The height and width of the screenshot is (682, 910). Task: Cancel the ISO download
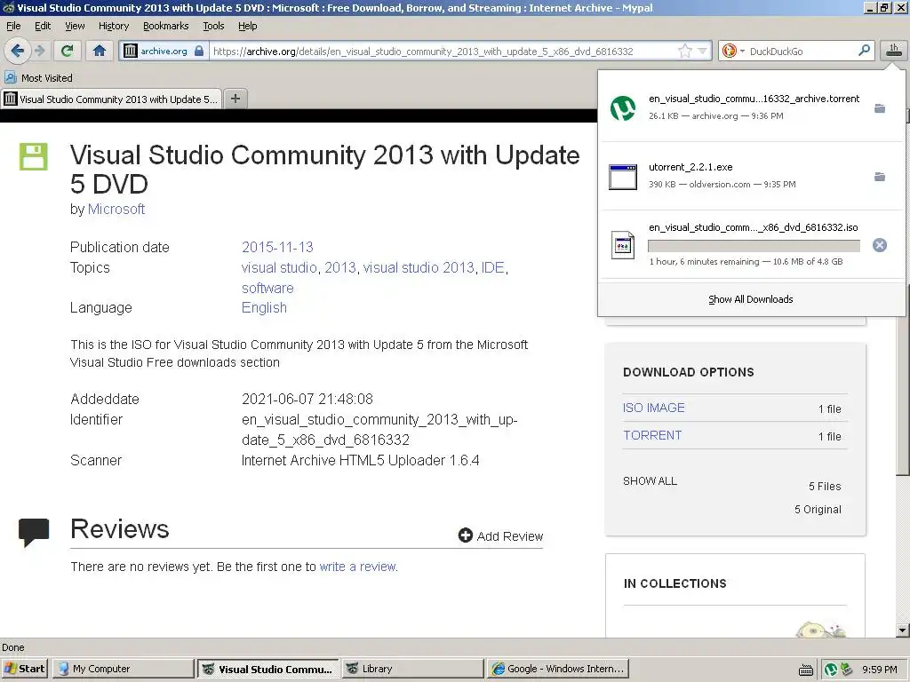click(x=880, y=245)
